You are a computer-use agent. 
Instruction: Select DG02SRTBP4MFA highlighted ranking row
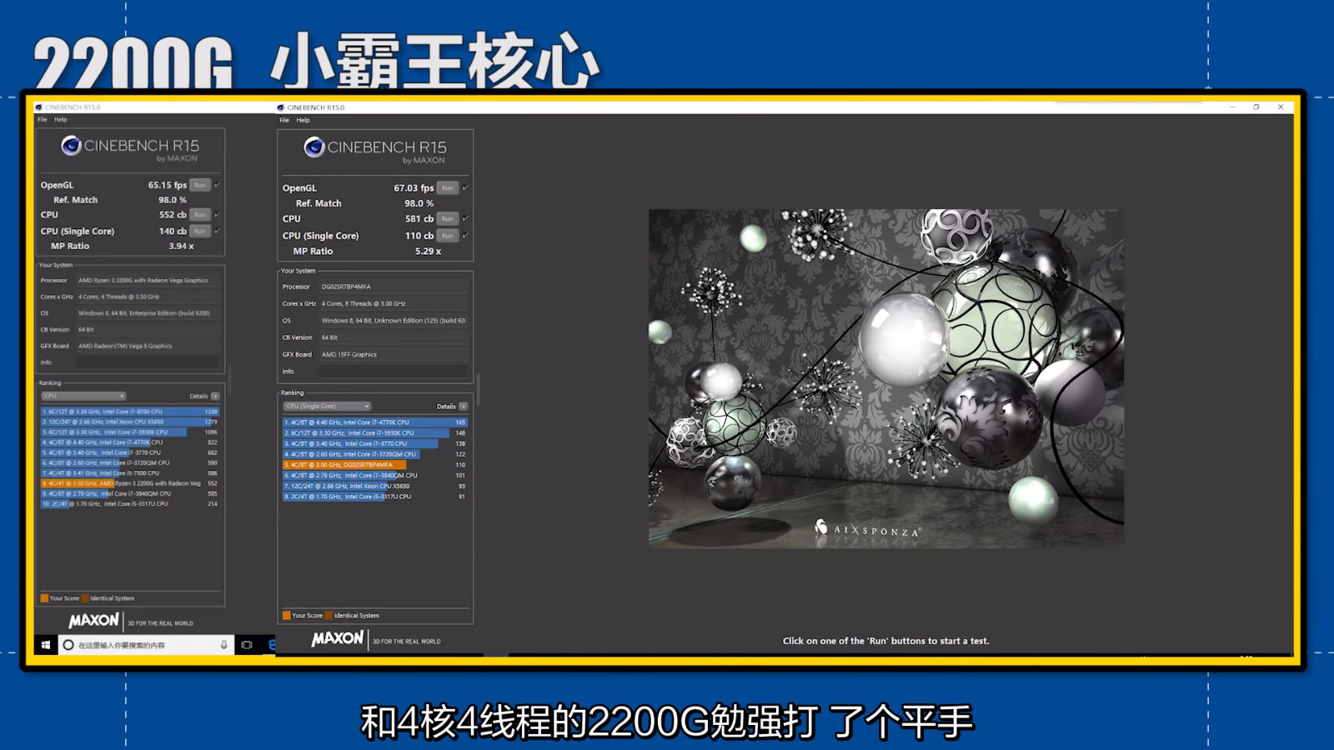[x=375, y=465]
